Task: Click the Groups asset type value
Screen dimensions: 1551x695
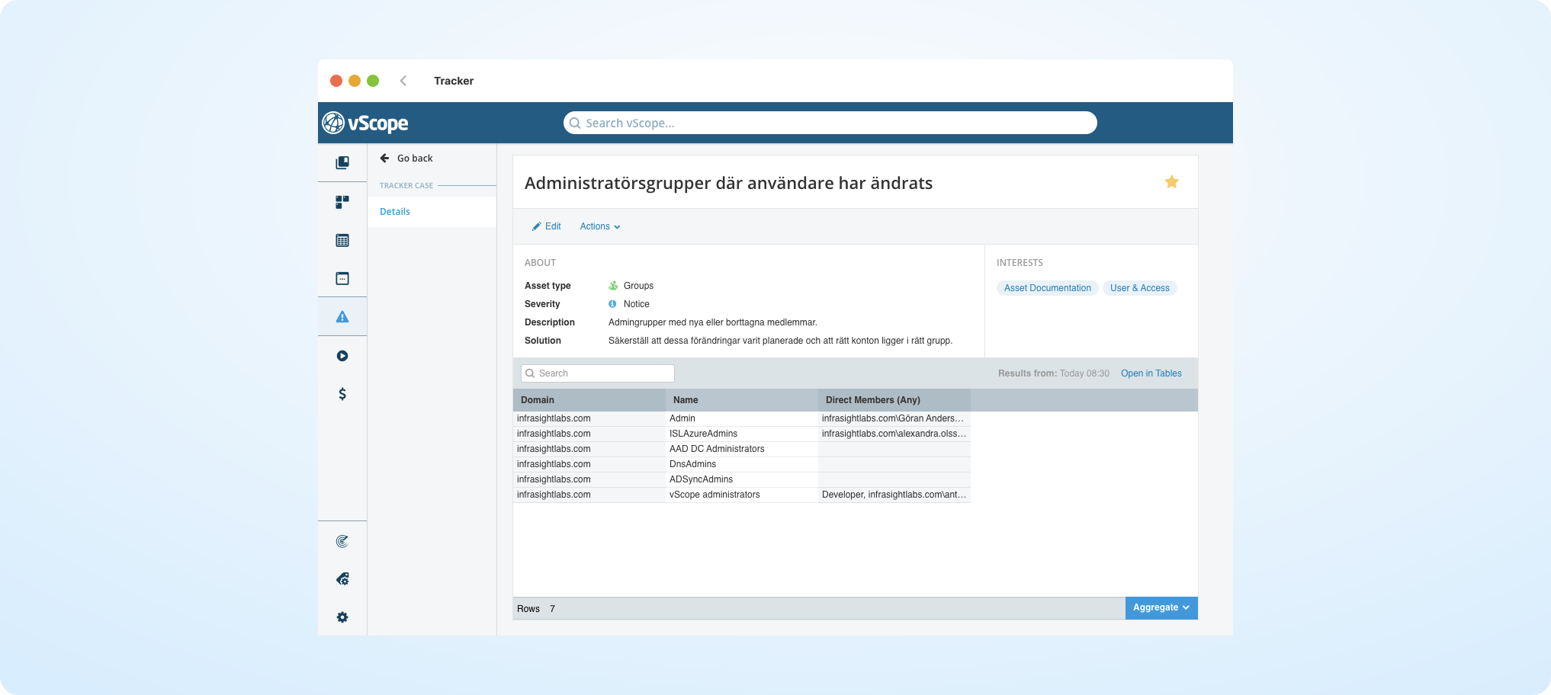Action: pos(638,286)
